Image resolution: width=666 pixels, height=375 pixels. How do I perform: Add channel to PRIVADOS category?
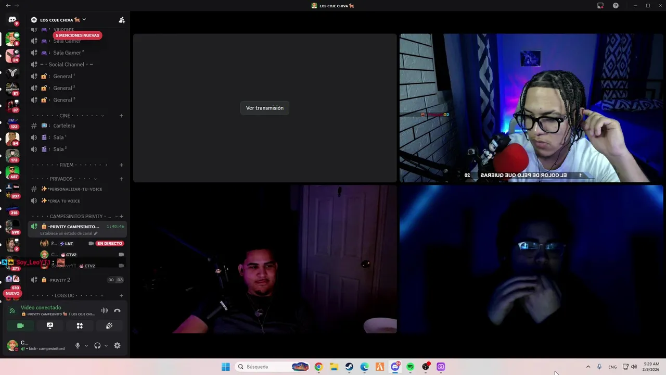pyautogui.click(x=121, y=179)
